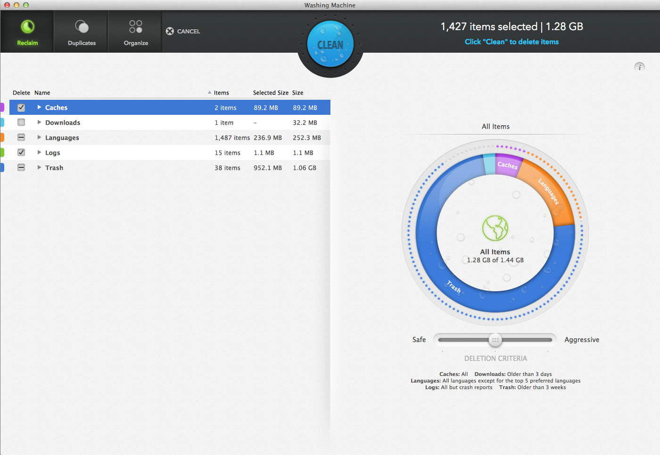Sort by the Selected Size column
660x455 pixels.
pos(271,93)
